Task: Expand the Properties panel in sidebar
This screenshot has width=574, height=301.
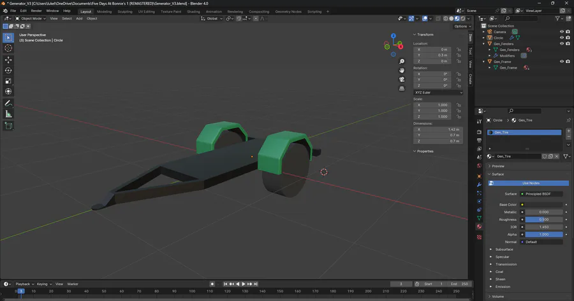Action: point(423,151)
